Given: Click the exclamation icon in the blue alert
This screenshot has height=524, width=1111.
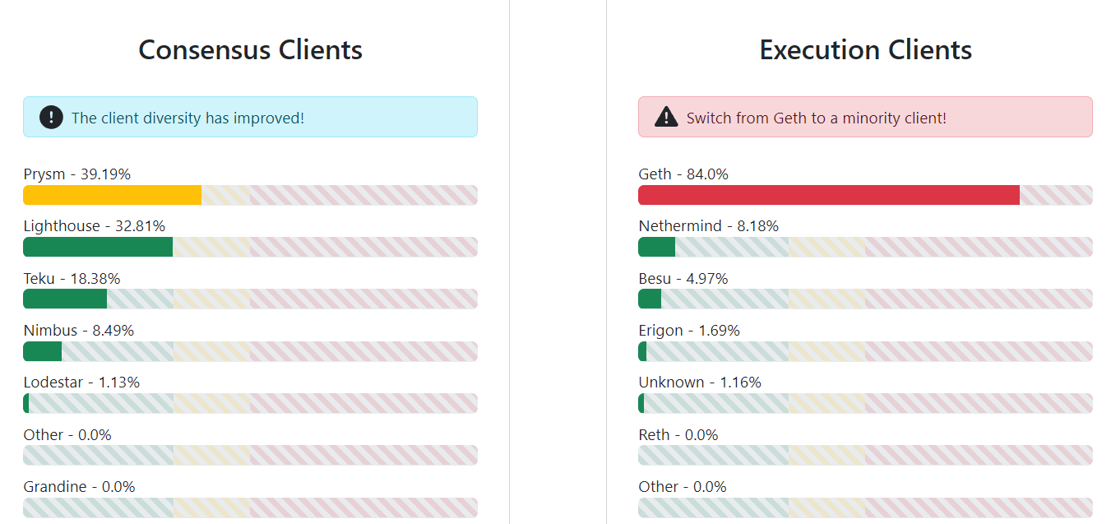Looking at the screenshot, I should pyautogui.click(x=50, y=117).
